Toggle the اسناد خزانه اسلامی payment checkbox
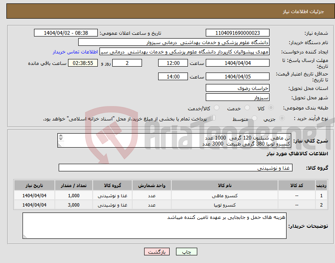This screenshot has height=263, width=335. (213, 118)
